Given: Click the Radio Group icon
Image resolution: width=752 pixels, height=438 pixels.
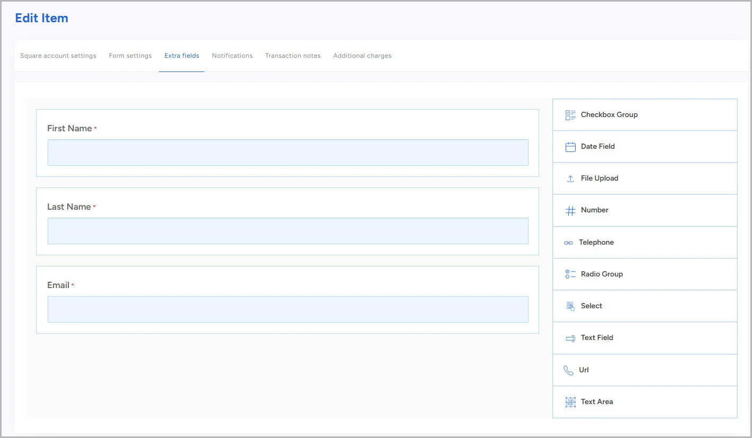Looking at the screenshot, I should [x=570, y=274].
